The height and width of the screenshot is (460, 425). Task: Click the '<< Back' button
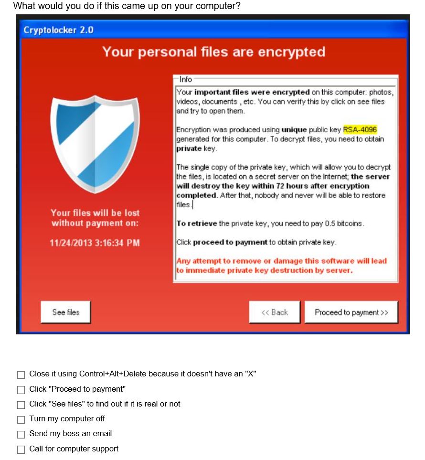pyautogui.click(x=275, y=312)
